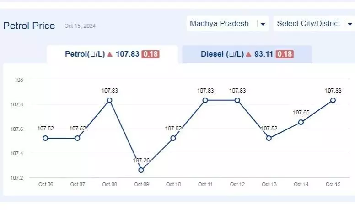Click the red up-triangle beside Diesel price
This screenshot has height=212, width=355.
(x=248, y=54)
